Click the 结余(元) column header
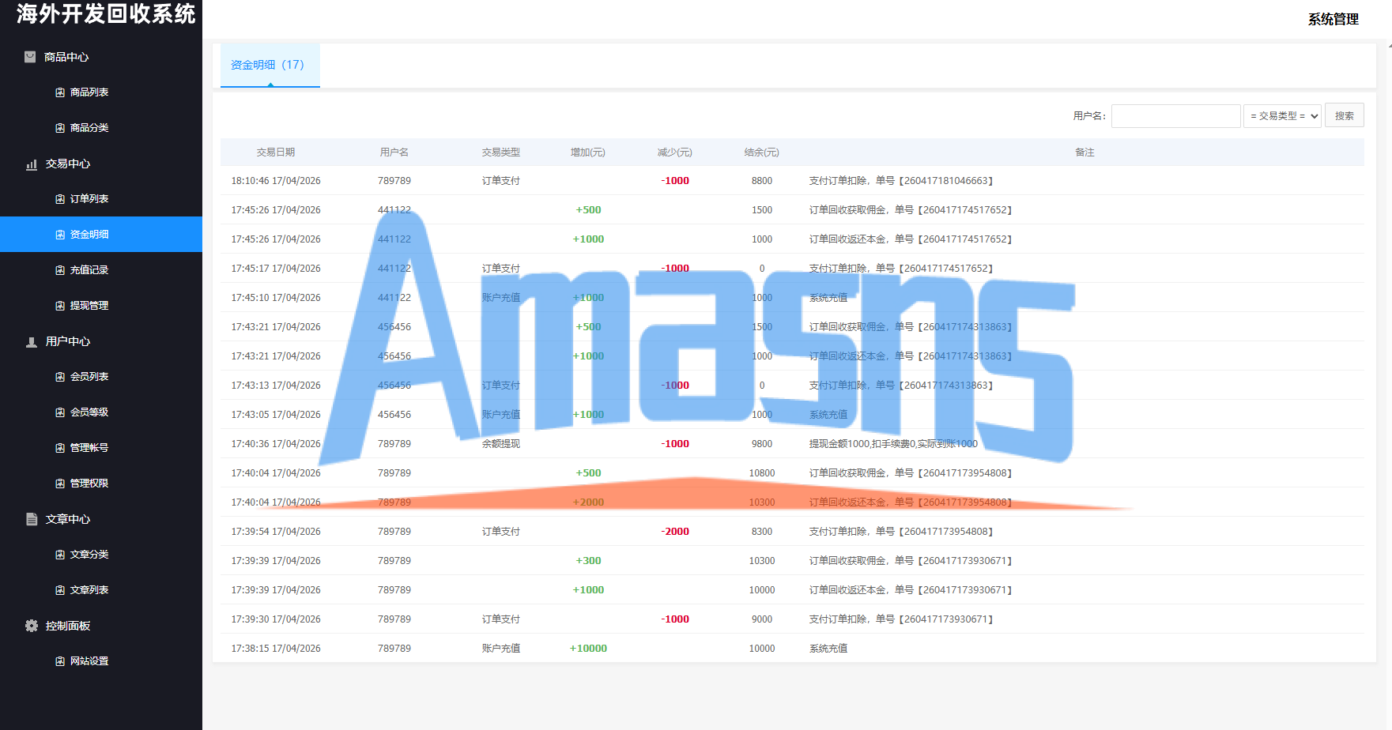1392x730 pixels. pos(762,152)
